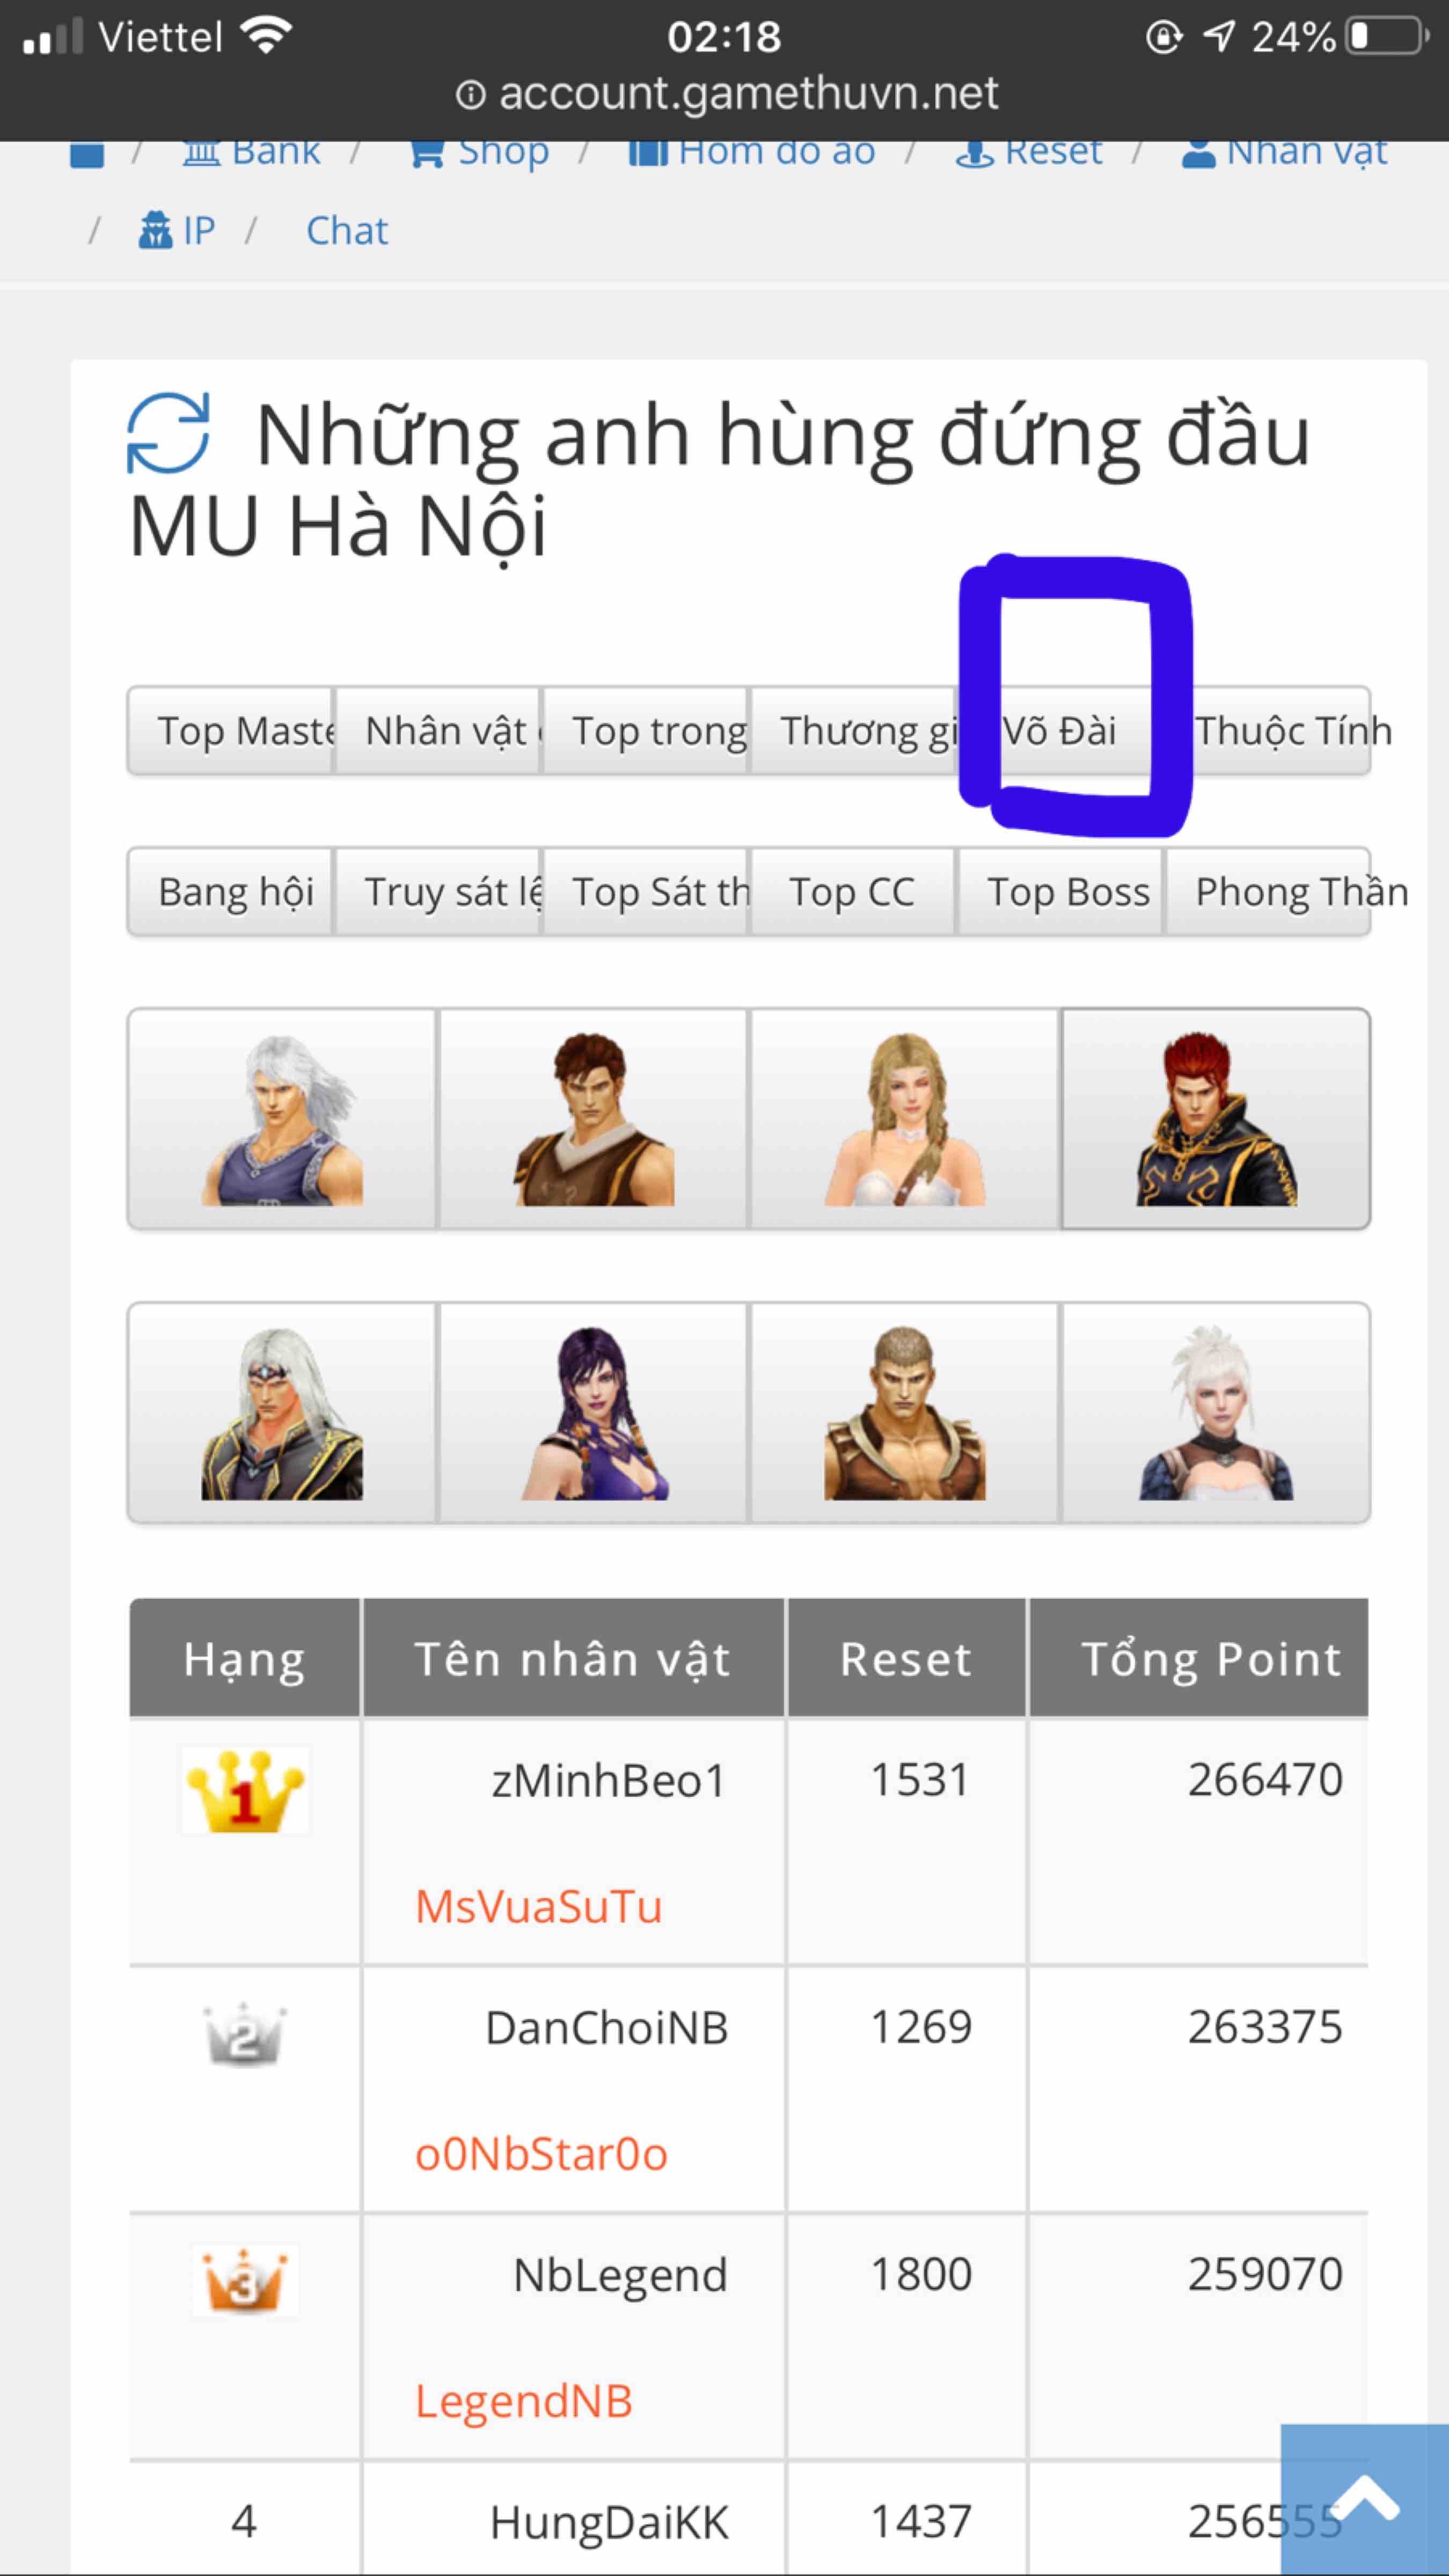Viewport: 1449px width, 2576px height.
Task: Click the blue refresh arrows icon
Action: pos(168,433)
